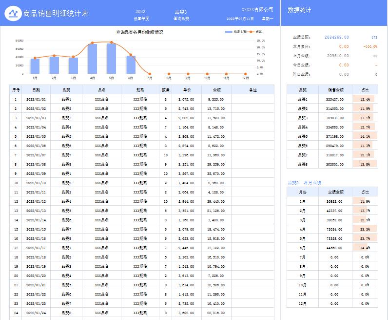Click the 金额 column header
388x320 pixels.
pos(216,90)
